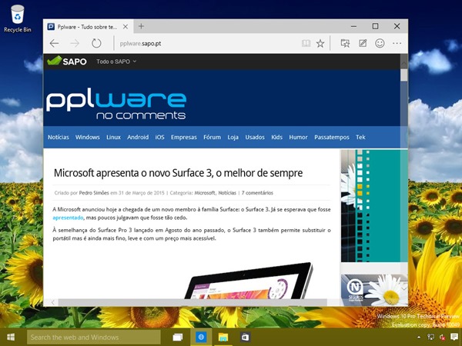462x346 pixels.
Task: Open the Linux menu item
Action: (x=113, y=137)
